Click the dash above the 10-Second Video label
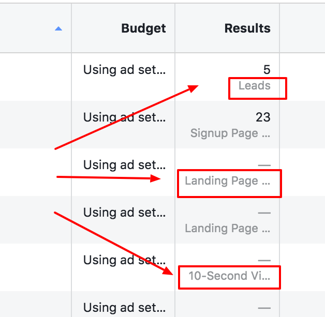Screen dimensions: 325x317 pos(264,261)
